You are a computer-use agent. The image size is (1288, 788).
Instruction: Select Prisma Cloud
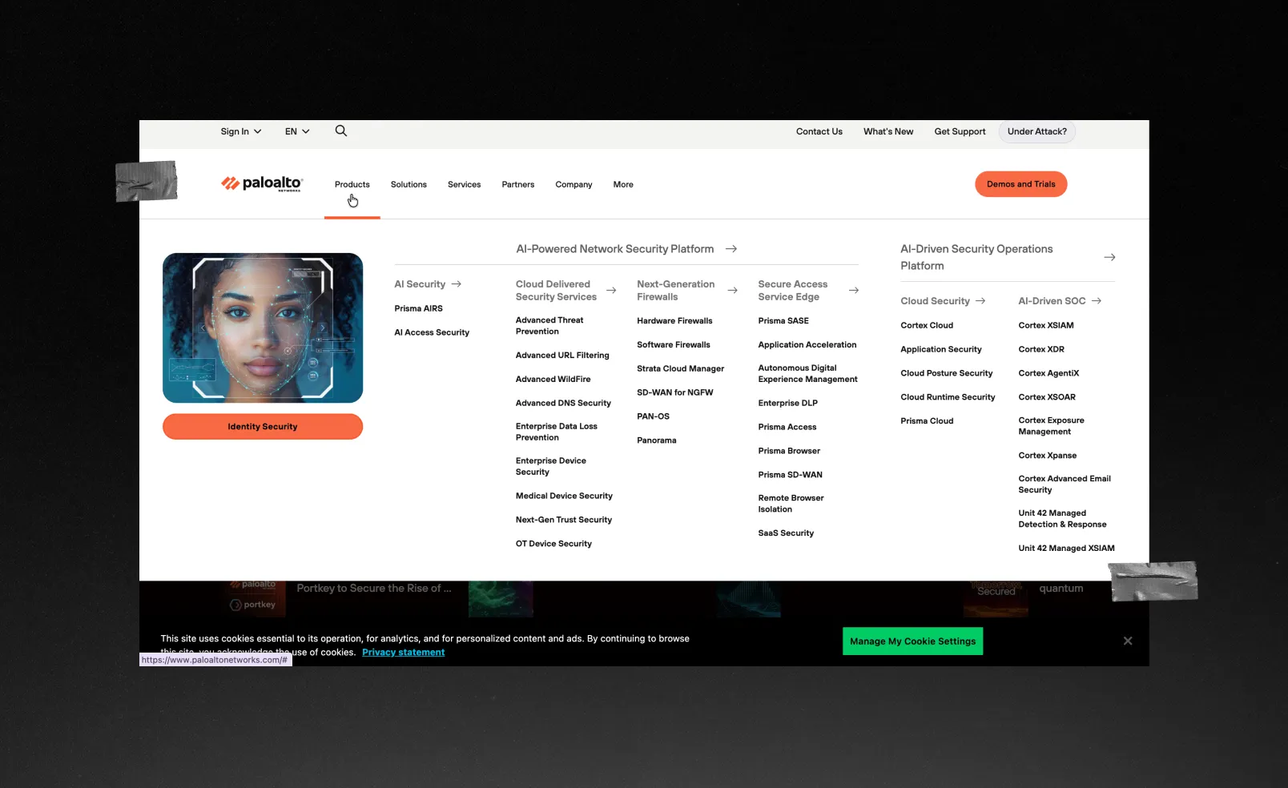tap(927, 421)
